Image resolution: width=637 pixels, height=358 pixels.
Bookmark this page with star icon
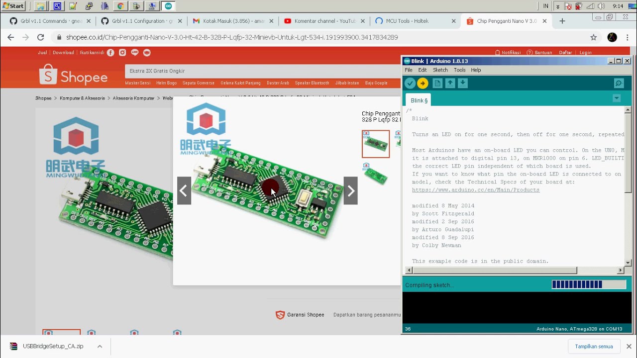[593, 37]
